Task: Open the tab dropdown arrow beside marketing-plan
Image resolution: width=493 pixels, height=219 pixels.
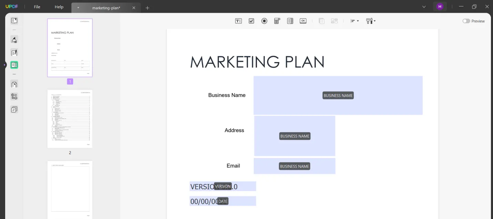Action: pos(78,8)
